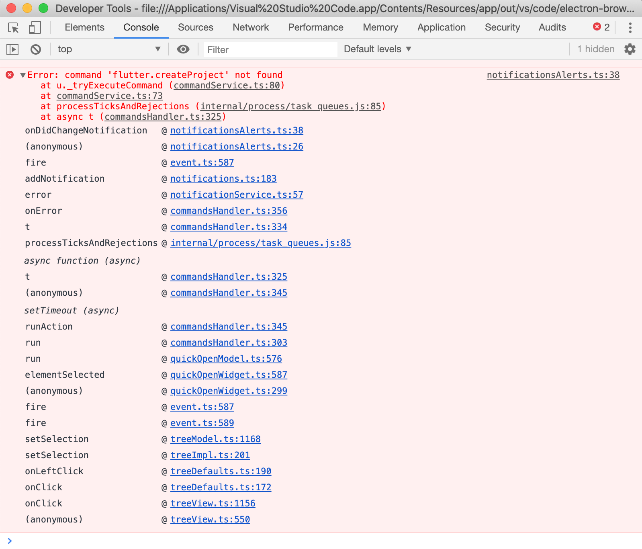Open console settings gear icon
Screen dimensions: 642x549
coord(630,49)
